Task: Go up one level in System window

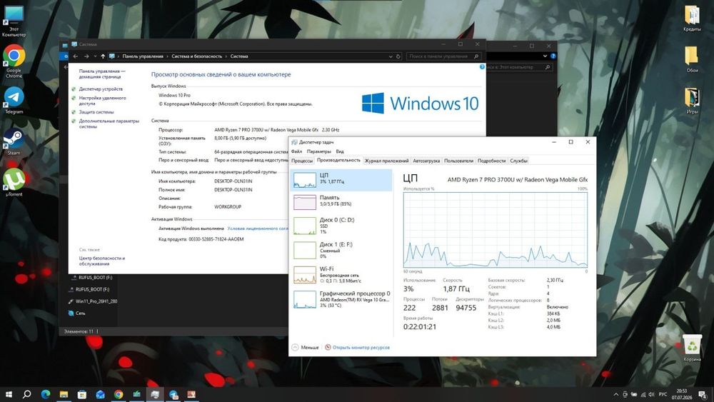Action: coord(103,56)
